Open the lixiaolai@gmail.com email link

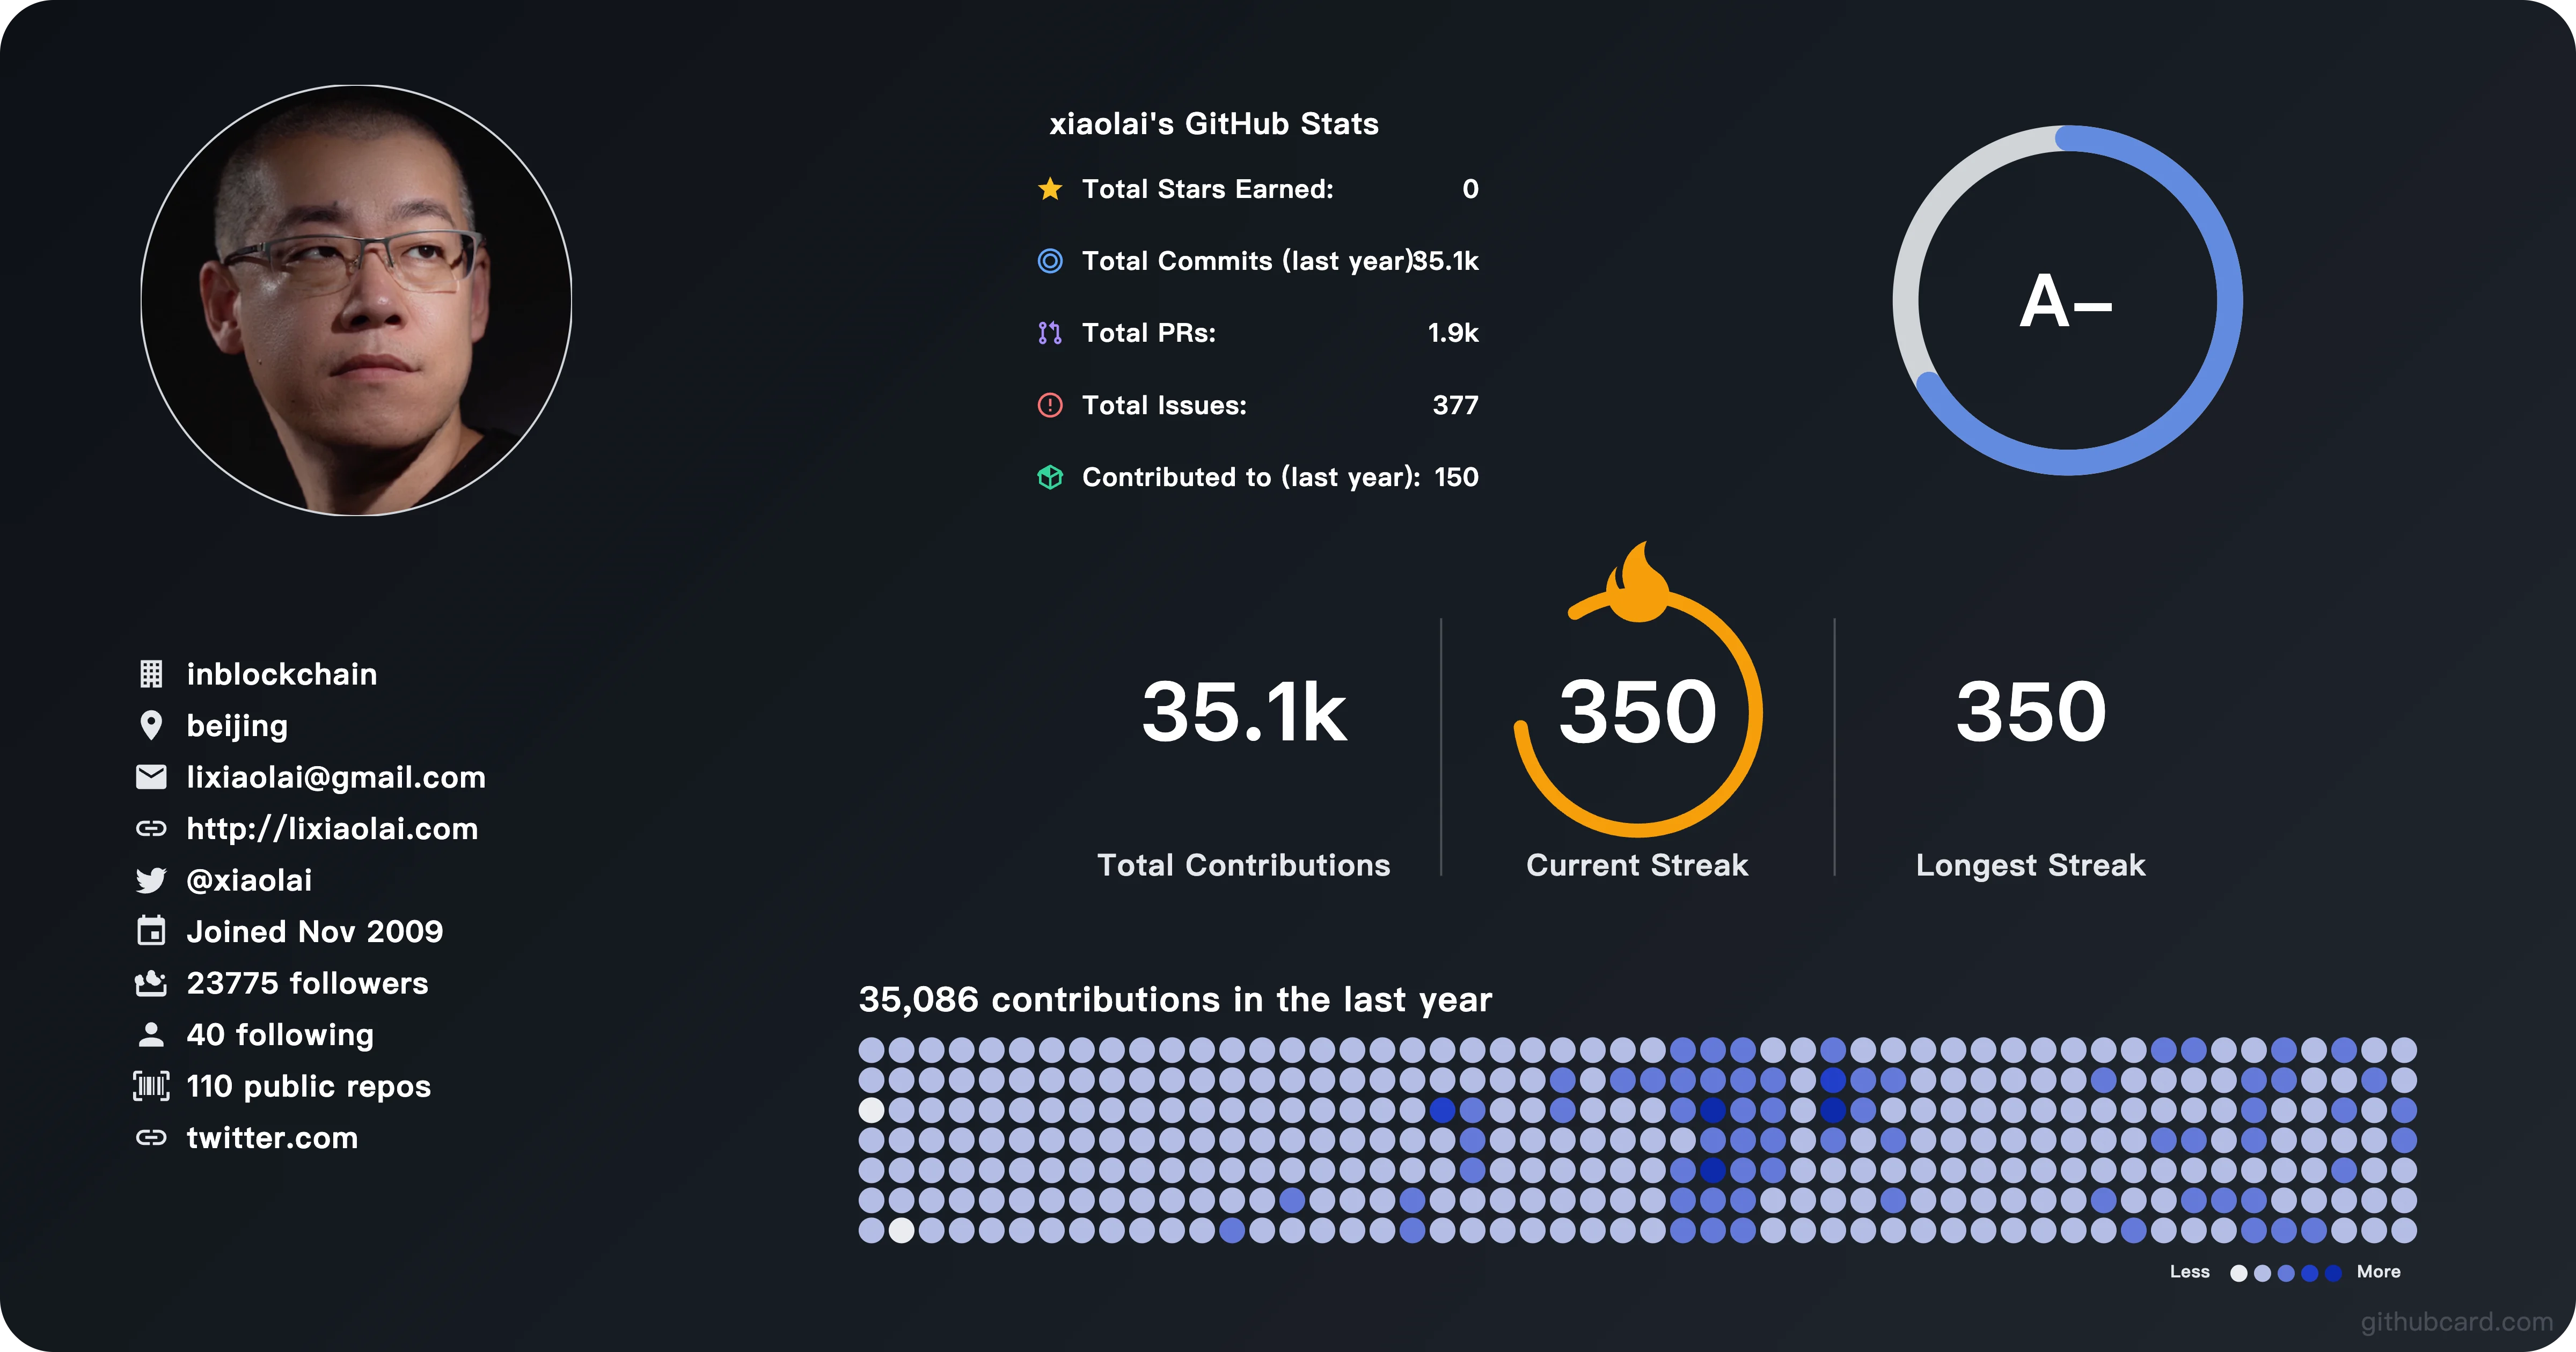click(336, 777)
